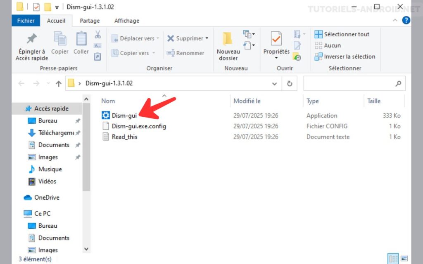The height and width of the screenshot is (264, 423).
Task: Expand the Propriétés dropdown arrow
Action: tap(276, 58)
